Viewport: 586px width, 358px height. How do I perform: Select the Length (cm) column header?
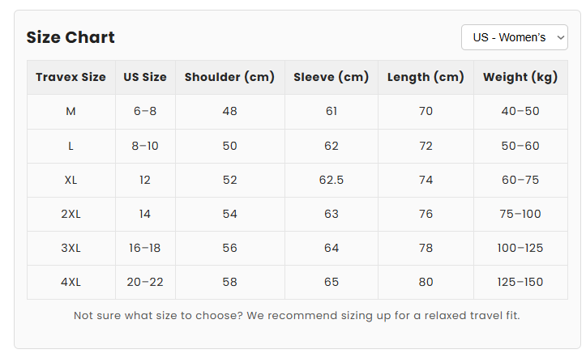pyautogui.click(x=426, y=77)
